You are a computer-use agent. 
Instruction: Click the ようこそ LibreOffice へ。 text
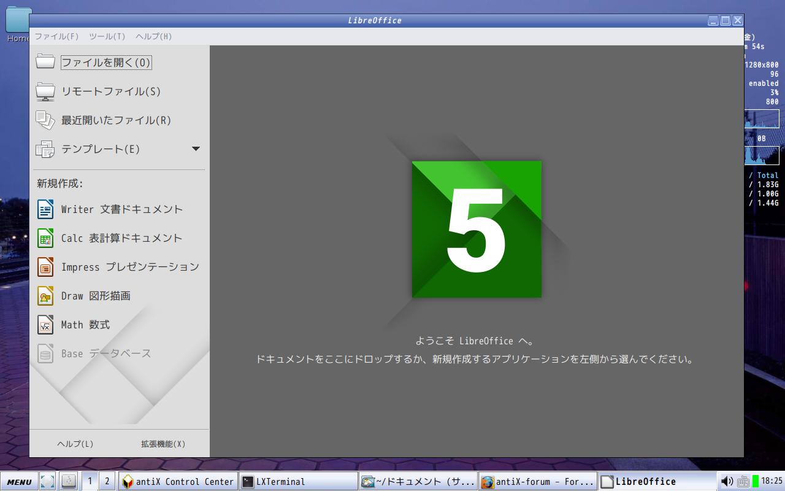click(x=475, y=341)
